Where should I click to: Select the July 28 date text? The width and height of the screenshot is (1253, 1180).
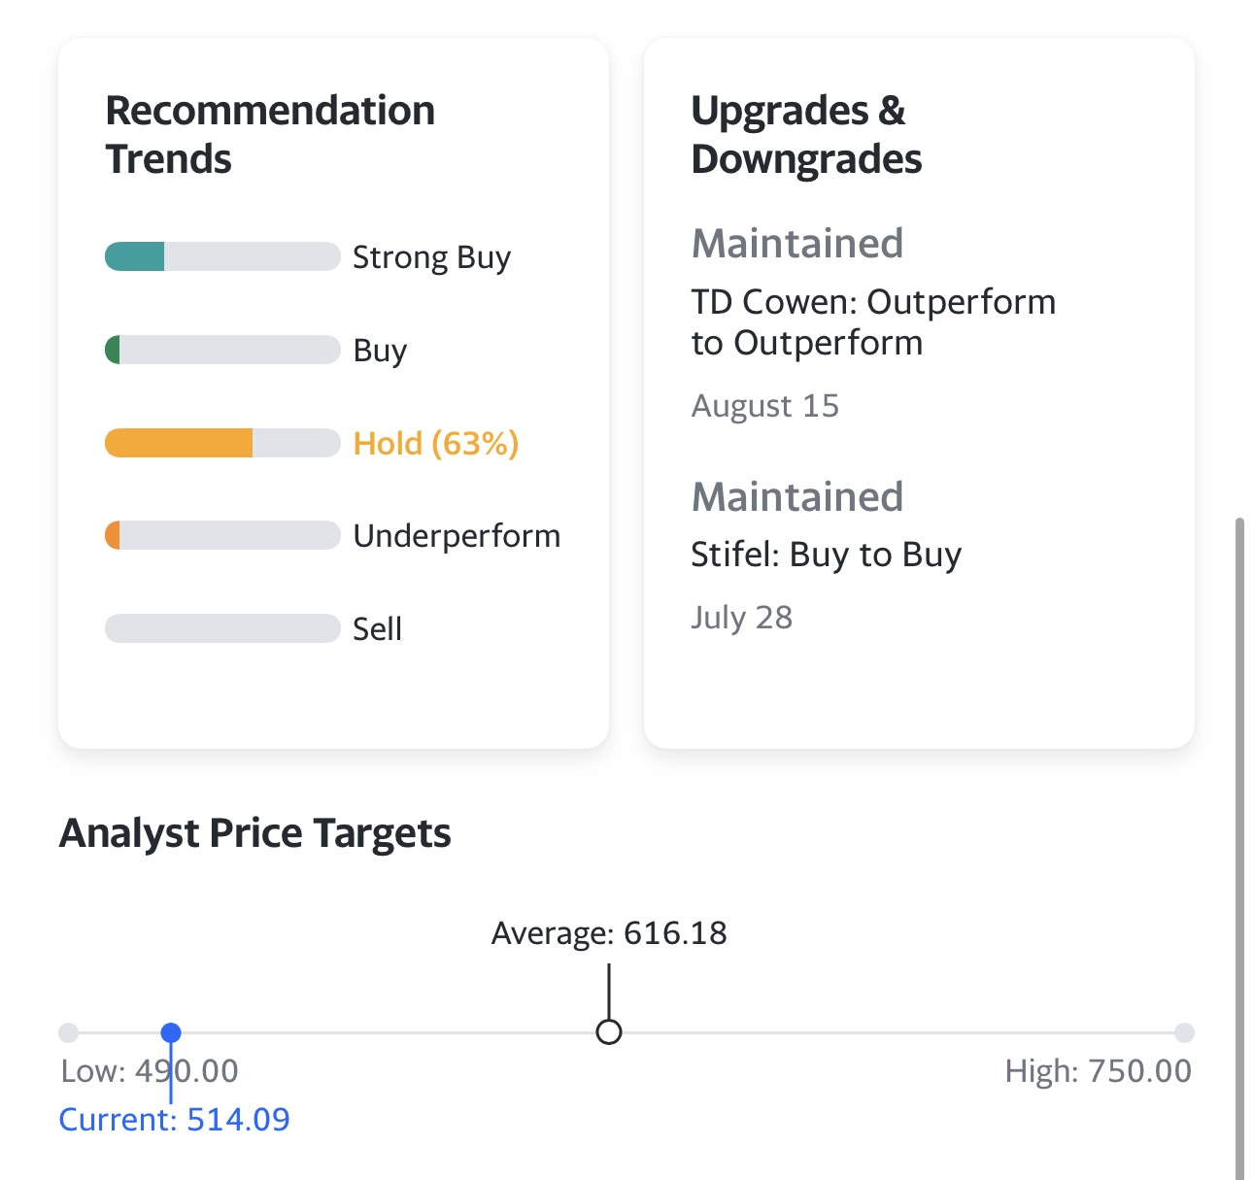pyautogui.click(x=742, y=617)
